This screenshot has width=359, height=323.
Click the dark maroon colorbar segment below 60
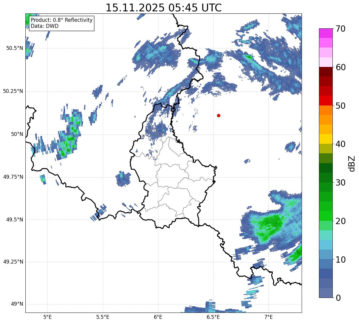click(326, 72)
